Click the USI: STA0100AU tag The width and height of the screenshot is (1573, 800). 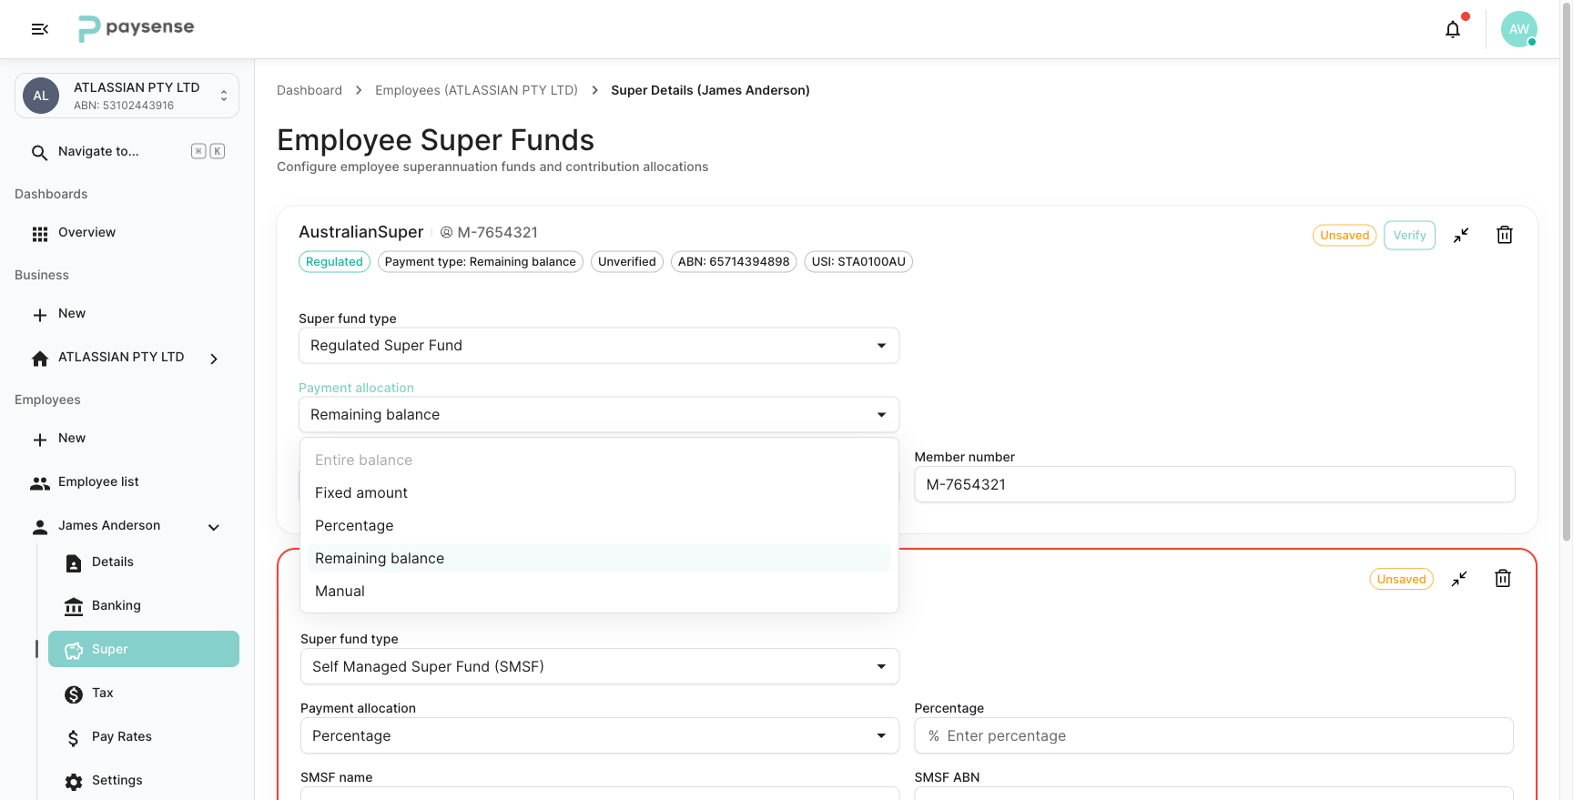[858, 262]
